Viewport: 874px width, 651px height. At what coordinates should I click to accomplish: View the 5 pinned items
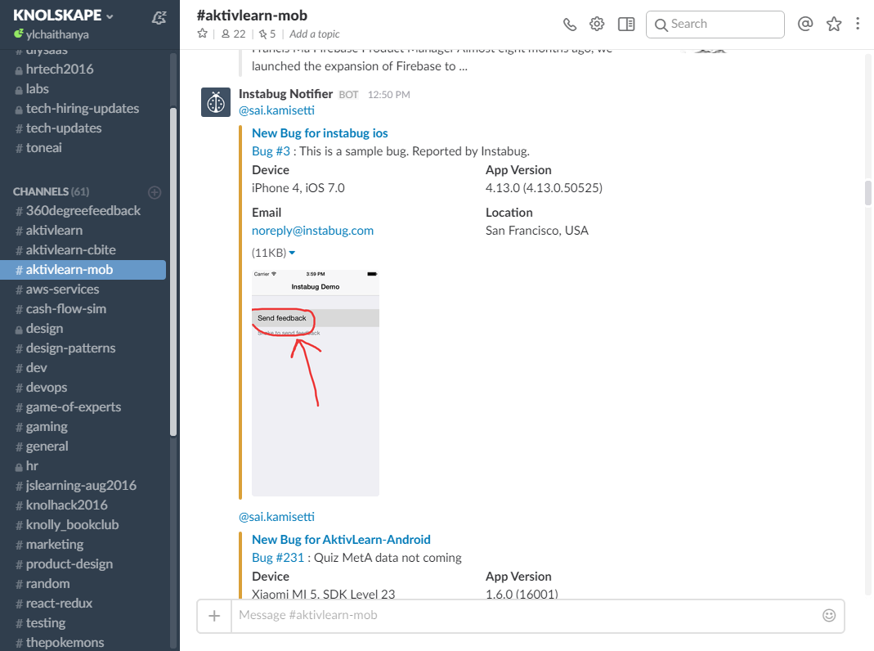click(267, 34)
